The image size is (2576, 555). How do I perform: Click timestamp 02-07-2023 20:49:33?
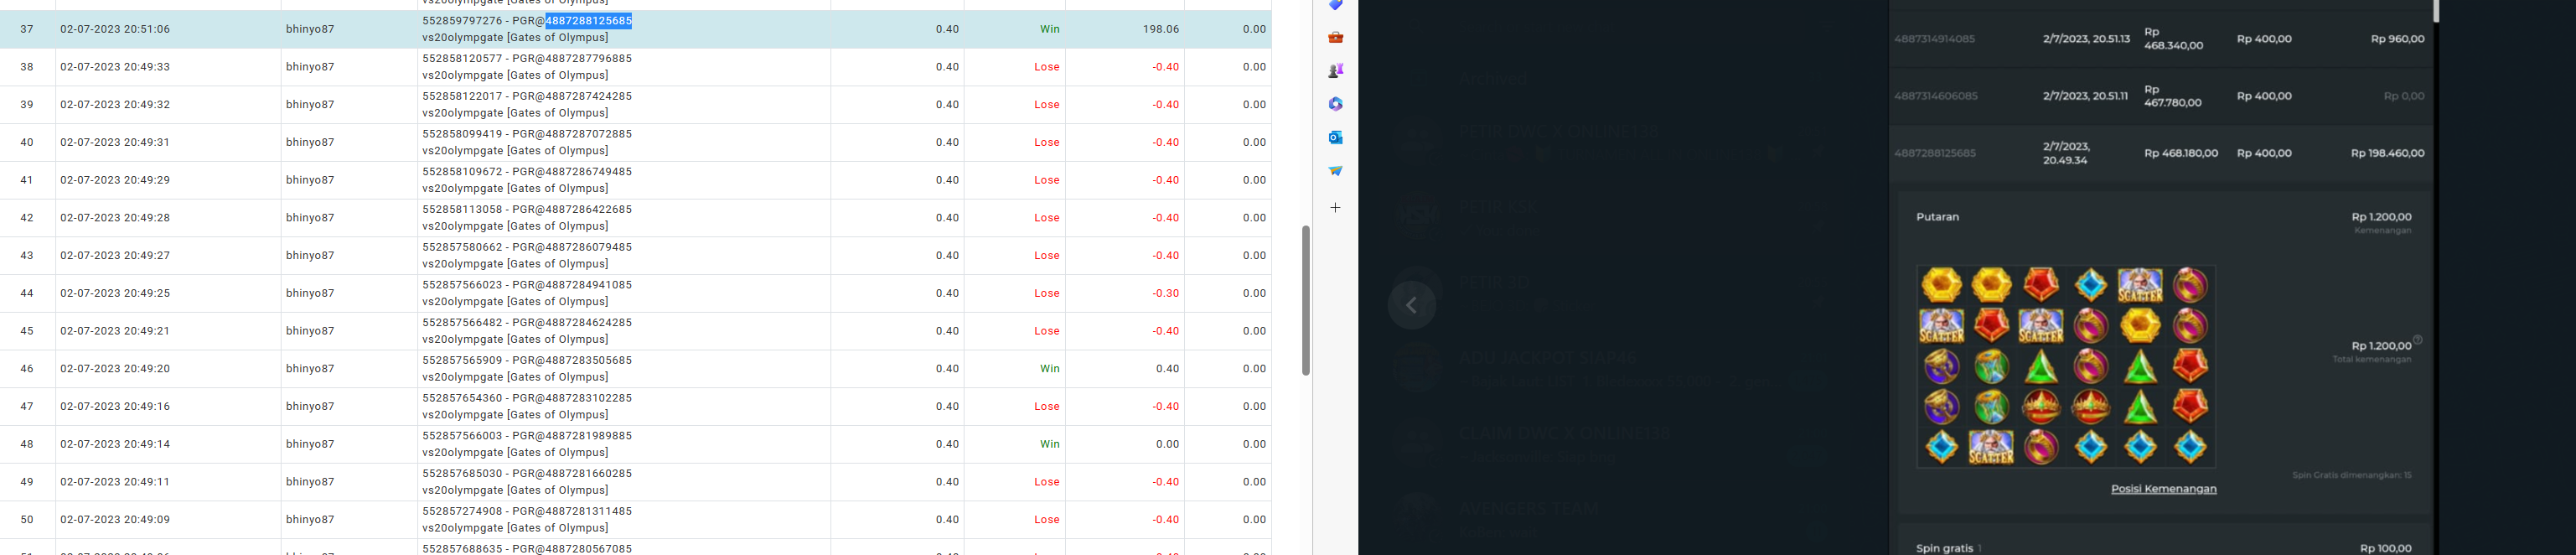click(x=115, y=67)
